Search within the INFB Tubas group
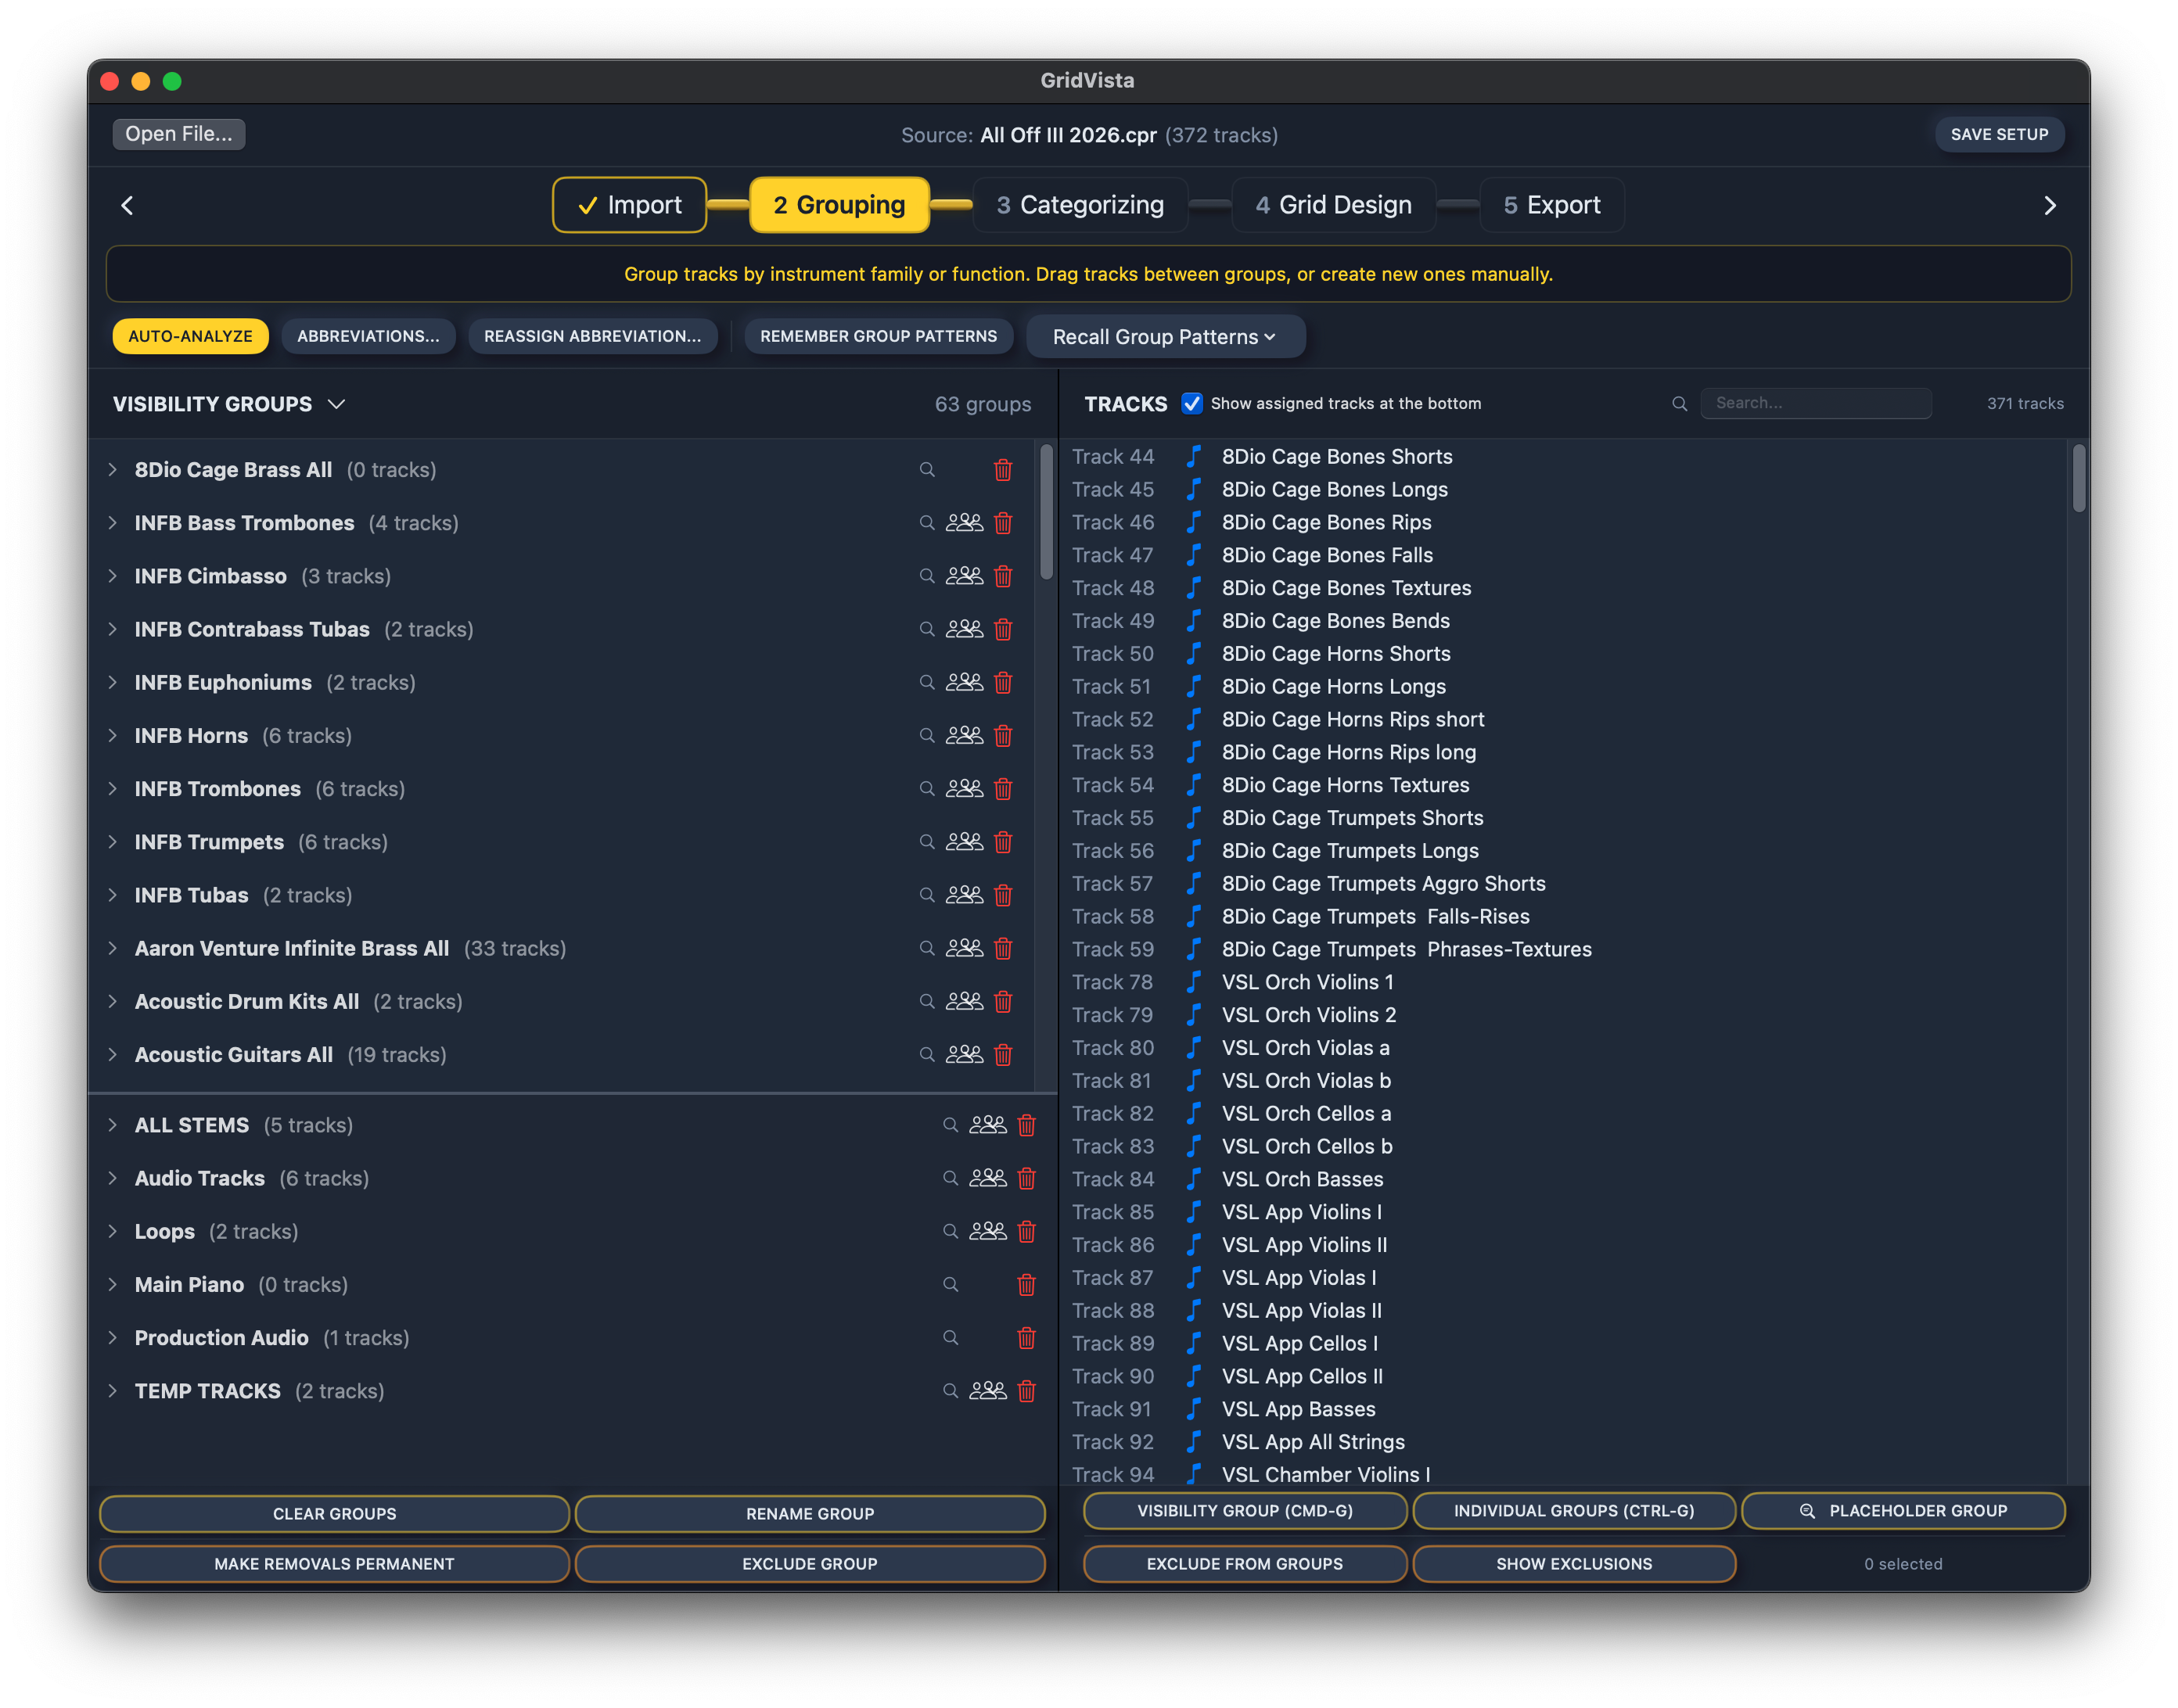This screenshot has height=1708, width=2178. 926,895
